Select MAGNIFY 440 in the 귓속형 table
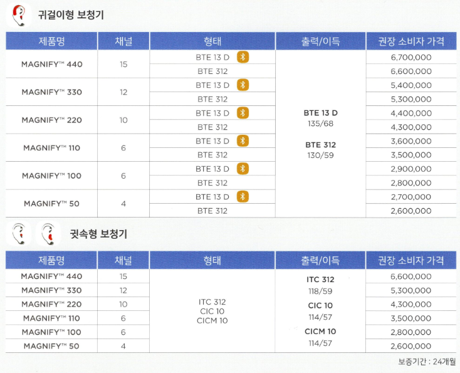 tap(51, 276)
